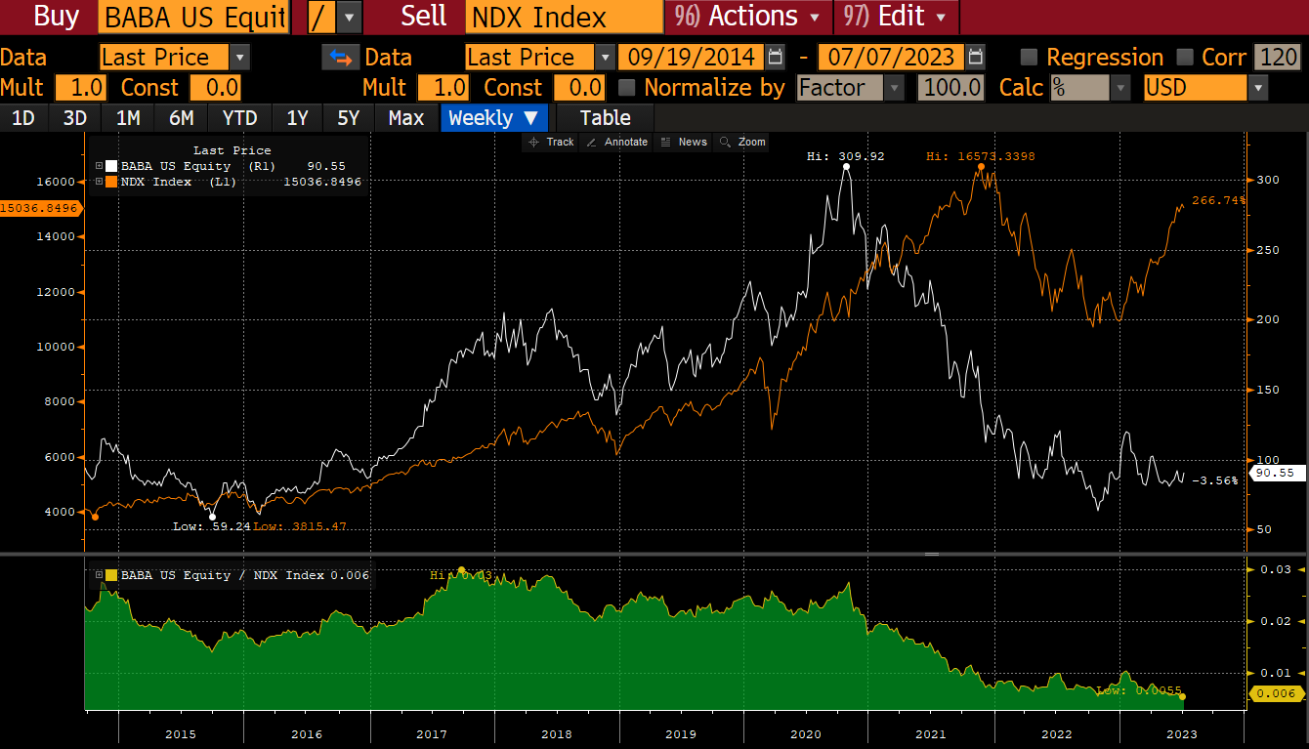
Task: Swap the Buy and Sell securities arrows icon
Action: [340, 58]
